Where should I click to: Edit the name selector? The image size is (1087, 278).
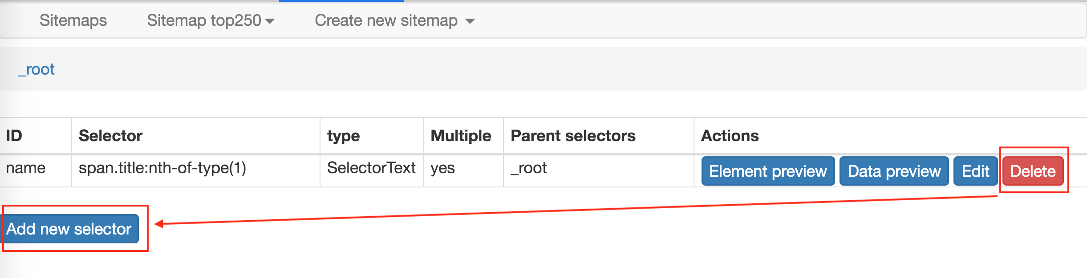(x=975, y=171)
